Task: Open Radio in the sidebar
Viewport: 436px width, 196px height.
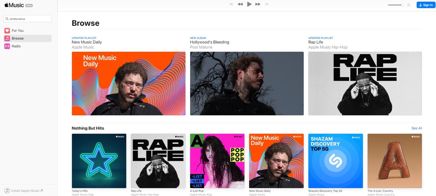Action: (x=28, y=46)
